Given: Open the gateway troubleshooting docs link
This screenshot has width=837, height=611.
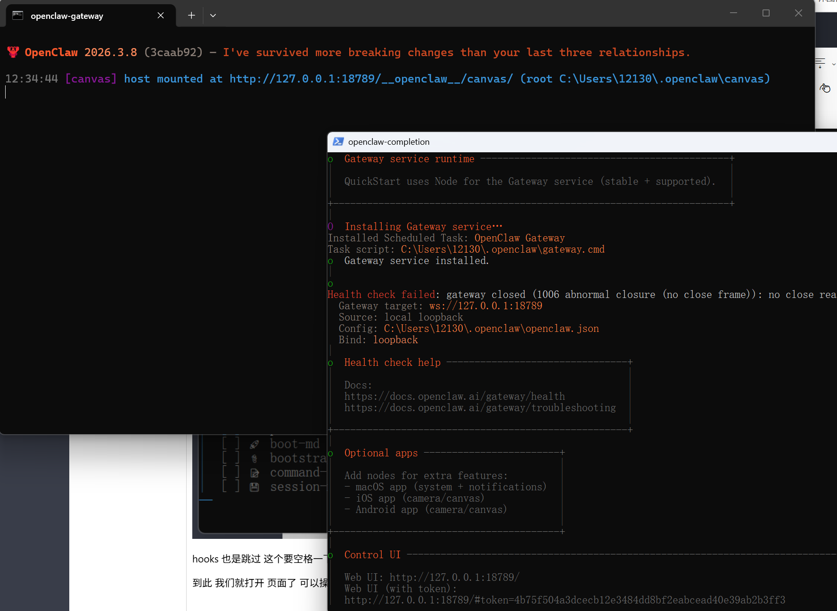Looking at the screenshot, I should 480,408.
